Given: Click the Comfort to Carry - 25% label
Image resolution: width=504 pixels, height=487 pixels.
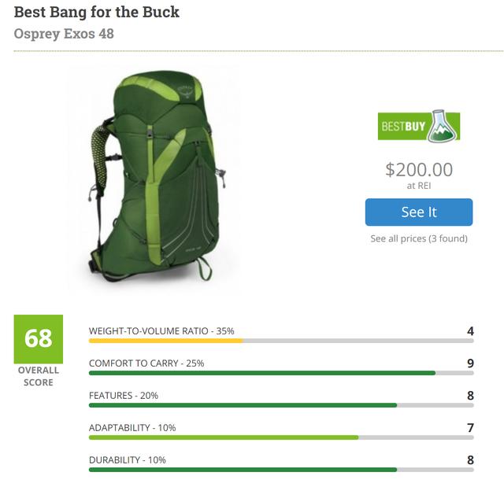Looking at the screenshot, I should click(x=146, y=363).
